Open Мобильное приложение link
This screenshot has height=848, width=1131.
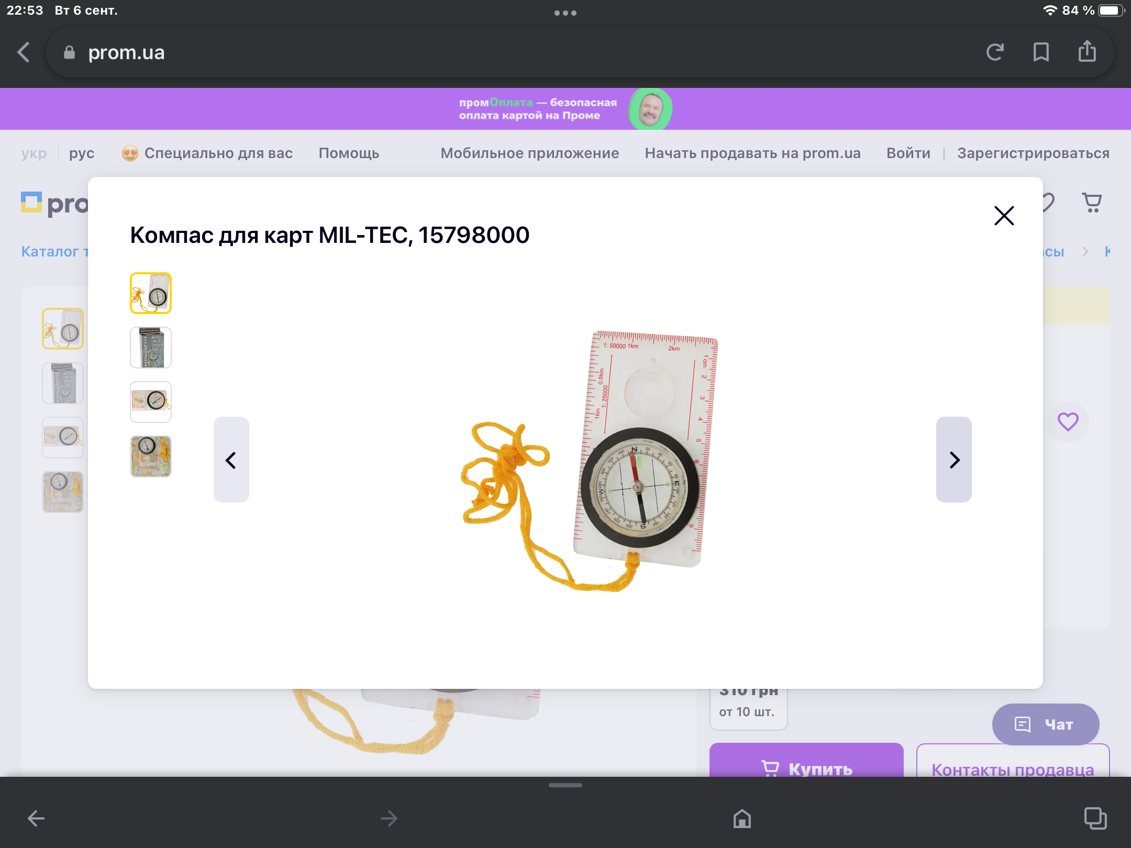coord(529,153)
